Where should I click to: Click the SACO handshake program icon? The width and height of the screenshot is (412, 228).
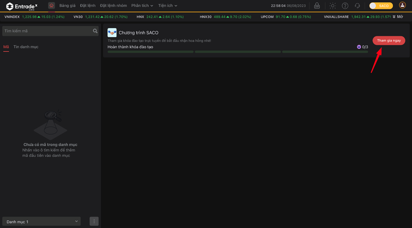click(112, 33)
